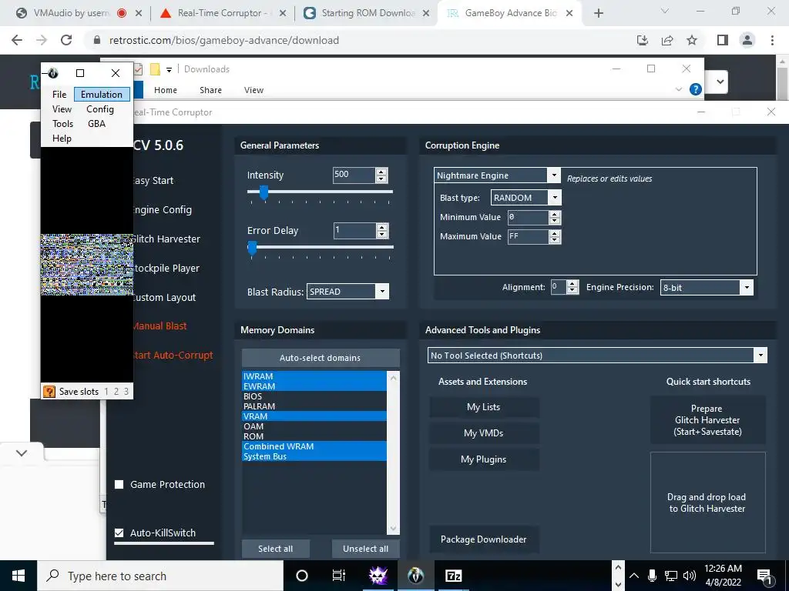Show hidden system tray icons
This screenshot has width=789, height=591.
pyautogui.click(x=634, y=576)
